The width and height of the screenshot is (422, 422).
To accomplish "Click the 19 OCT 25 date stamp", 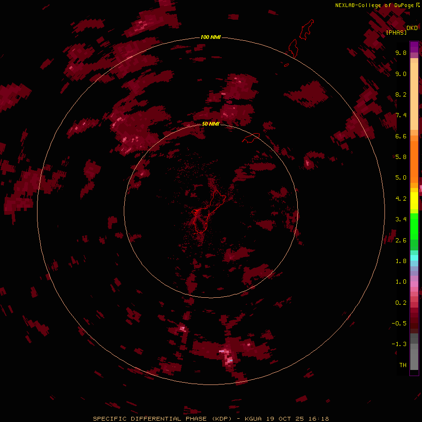I will [285, 419].
